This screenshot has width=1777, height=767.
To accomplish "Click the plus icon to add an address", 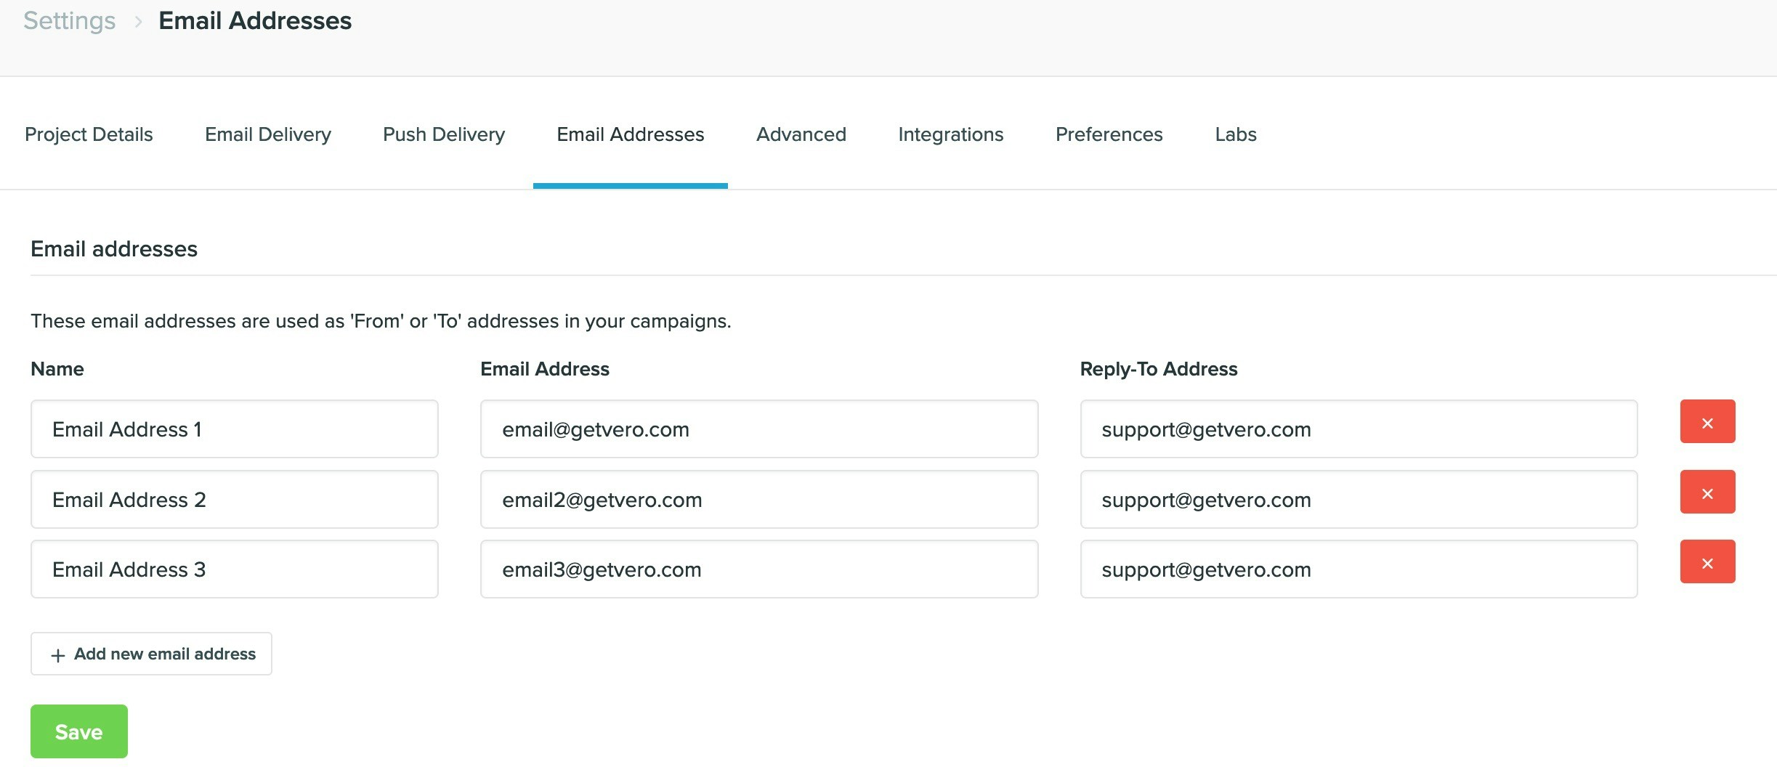I will (57, 654).
